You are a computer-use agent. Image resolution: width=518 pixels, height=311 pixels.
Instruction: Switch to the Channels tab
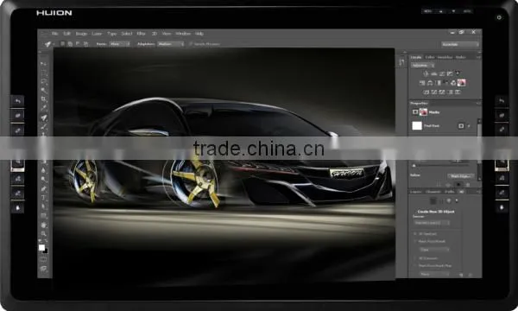click(433, 192)
